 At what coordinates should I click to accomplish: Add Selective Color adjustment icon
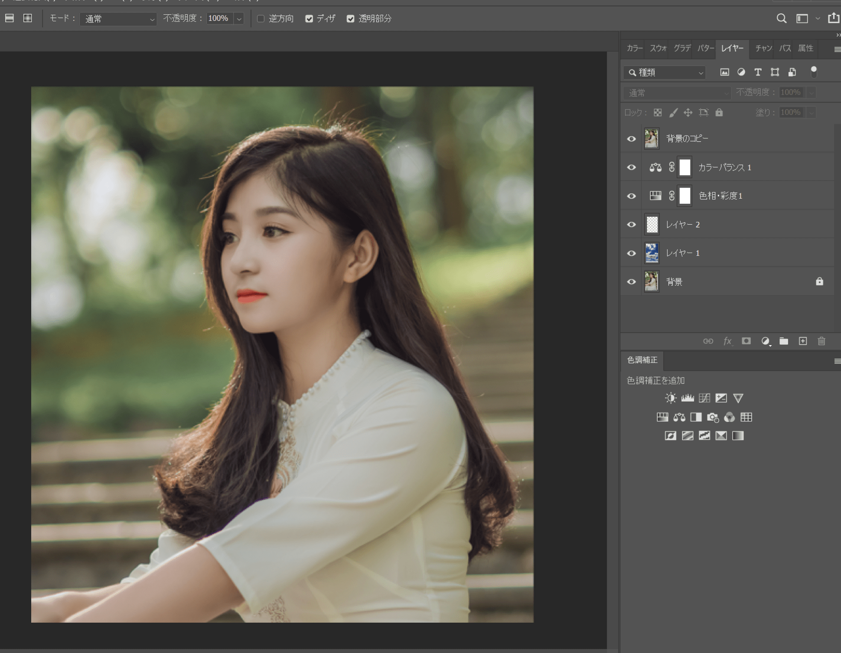tap(721, 436)
